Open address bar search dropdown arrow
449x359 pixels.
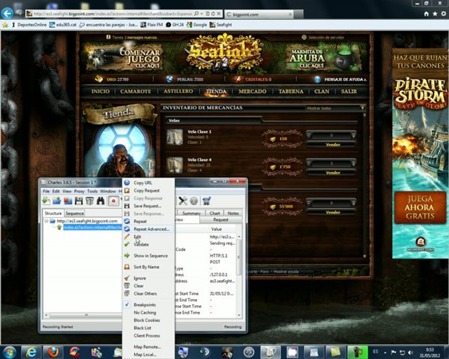coord(202,14)
